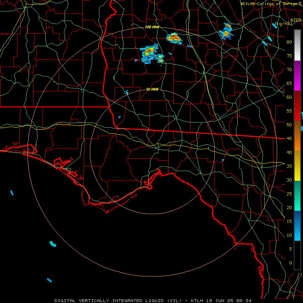303x303 pixels.
Task: Click the legend value 35
Action: click(289, 166)
